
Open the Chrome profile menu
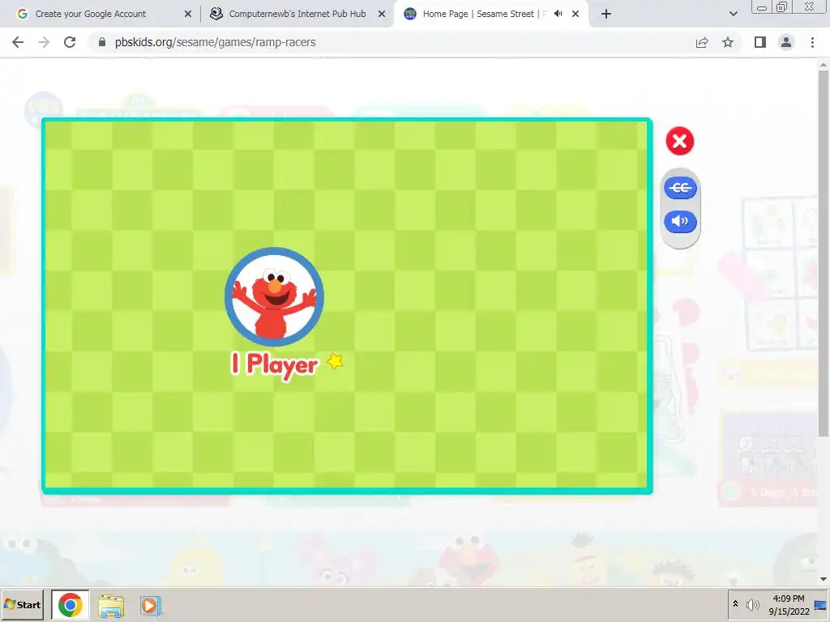pos(786,42)
